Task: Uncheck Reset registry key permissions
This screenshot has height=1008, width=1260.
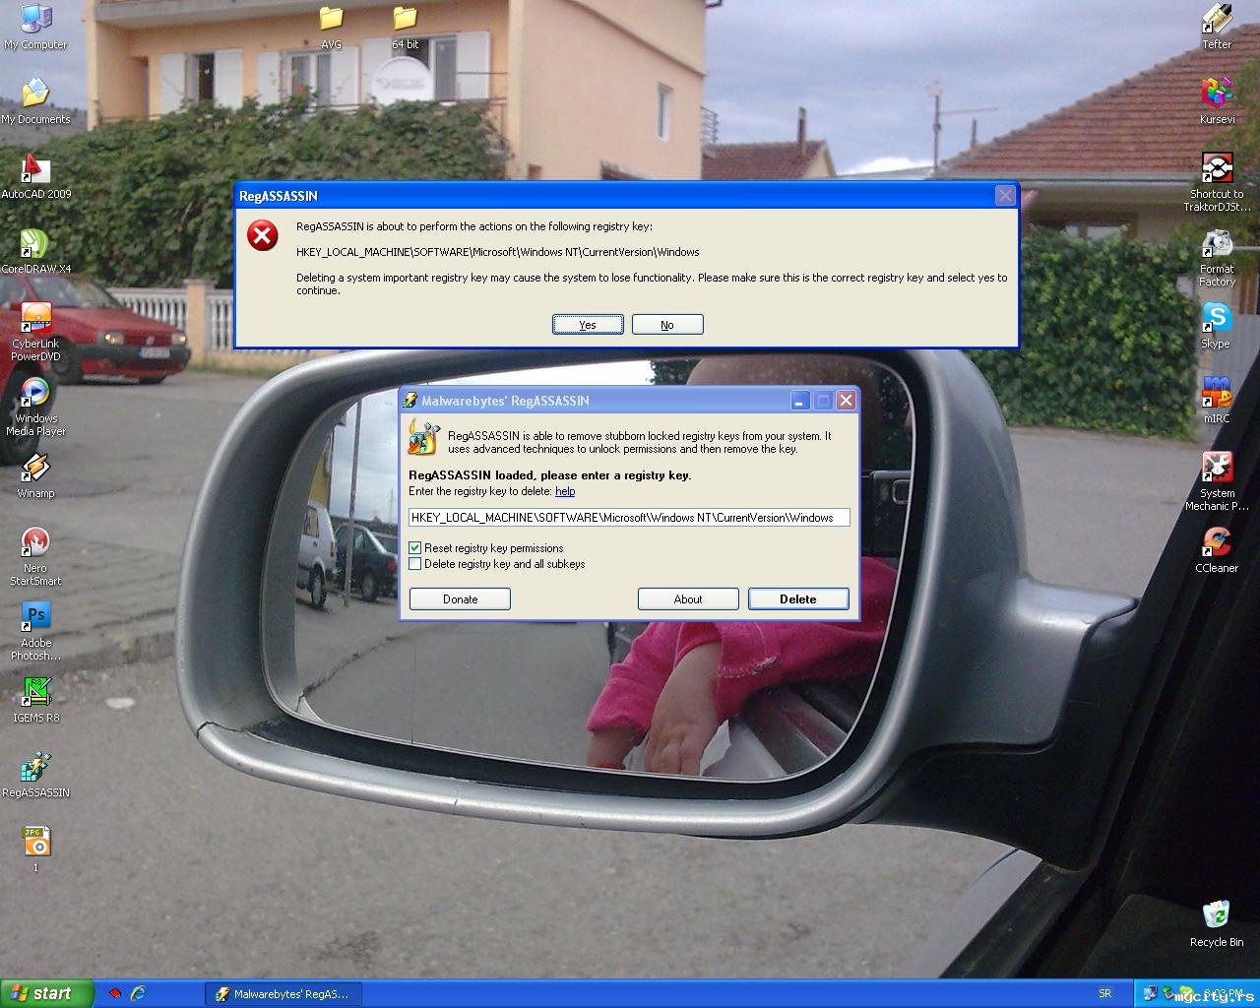Action: pos(415,548)
